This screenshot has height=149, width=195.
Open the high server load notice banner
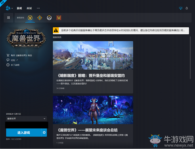click(121, 30)
